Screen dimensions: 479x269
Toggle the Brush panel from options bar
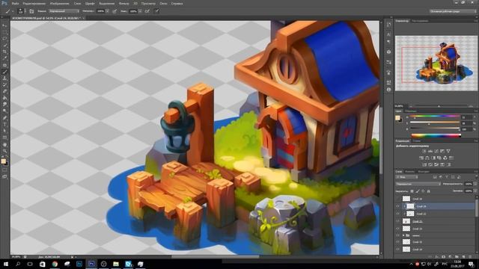click(x=31, y=11)
